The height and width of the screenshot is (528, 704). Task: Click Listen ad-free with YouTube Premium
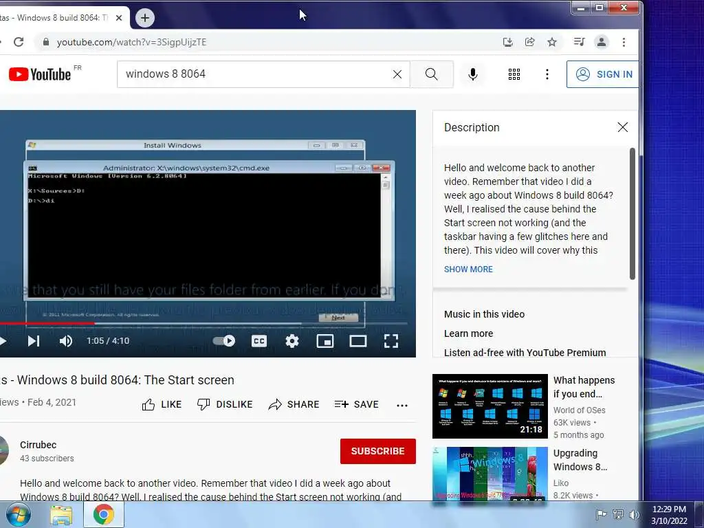[x=525, y=353]
